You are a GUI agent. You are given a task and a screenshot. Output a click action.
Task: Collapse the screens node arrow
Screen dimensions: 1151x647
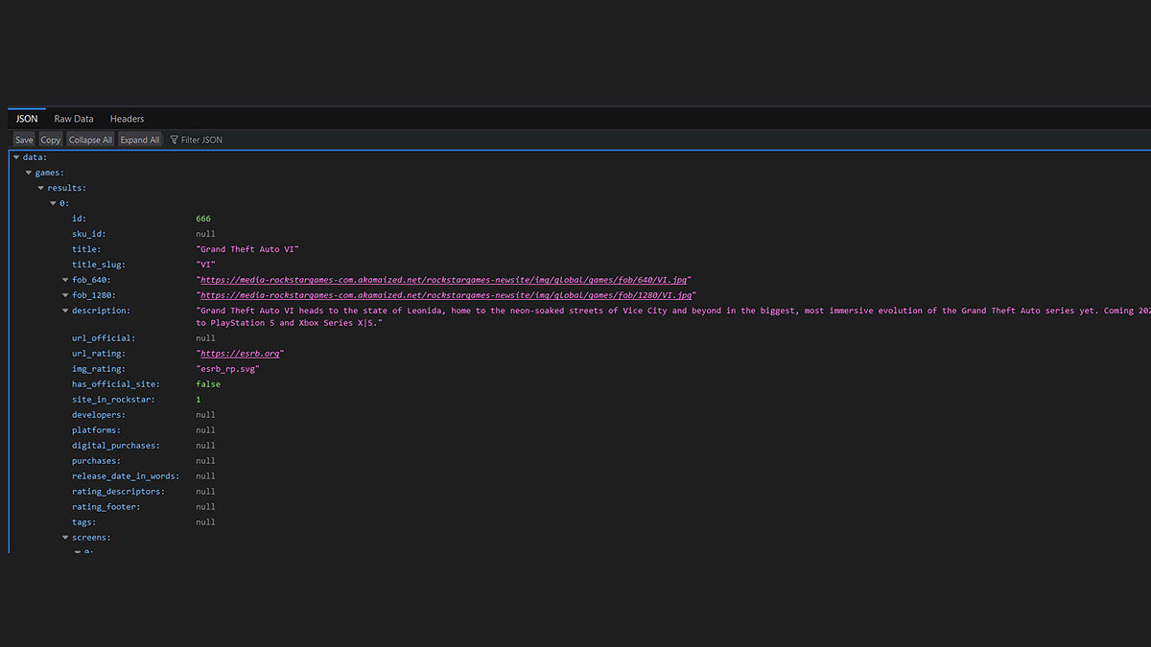(x=65, y=538)
